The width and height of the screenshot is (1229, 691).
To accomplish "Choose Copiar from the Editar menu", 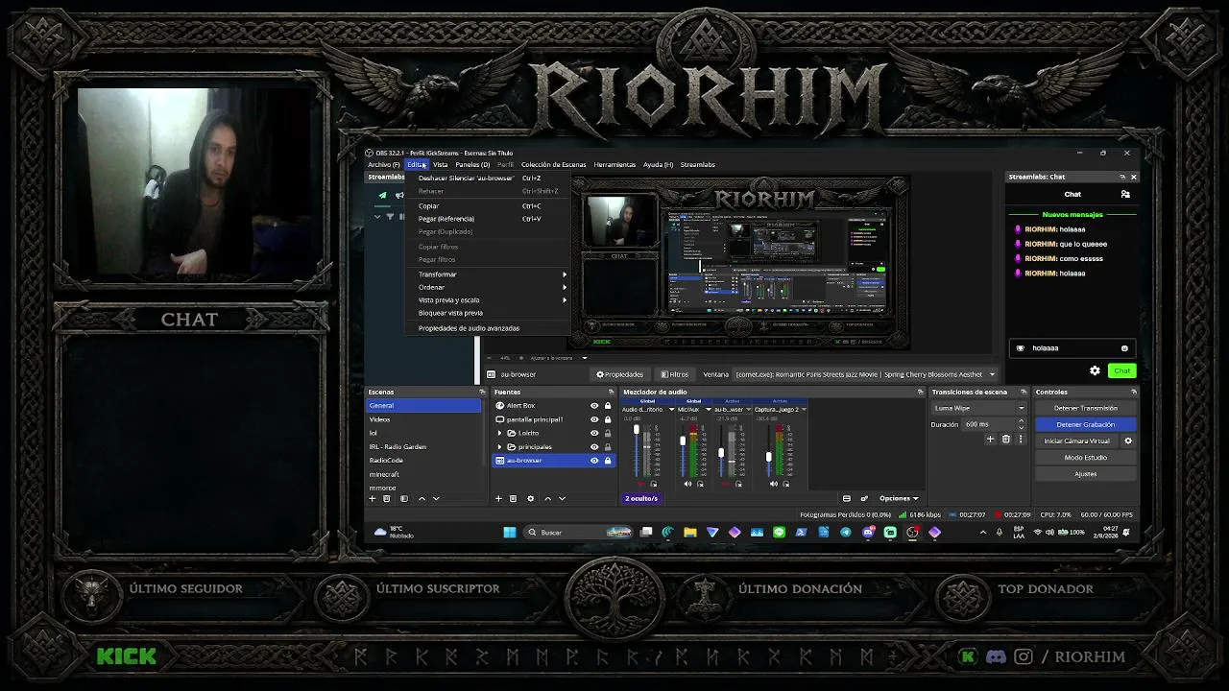I will pos(488,205).
